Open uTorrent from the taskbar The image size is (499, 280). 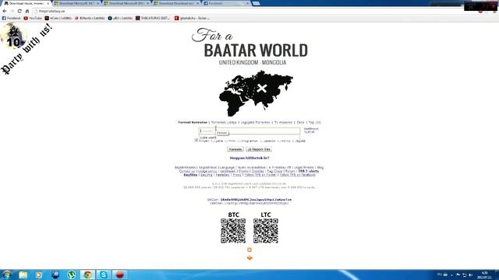pos(71,275)
